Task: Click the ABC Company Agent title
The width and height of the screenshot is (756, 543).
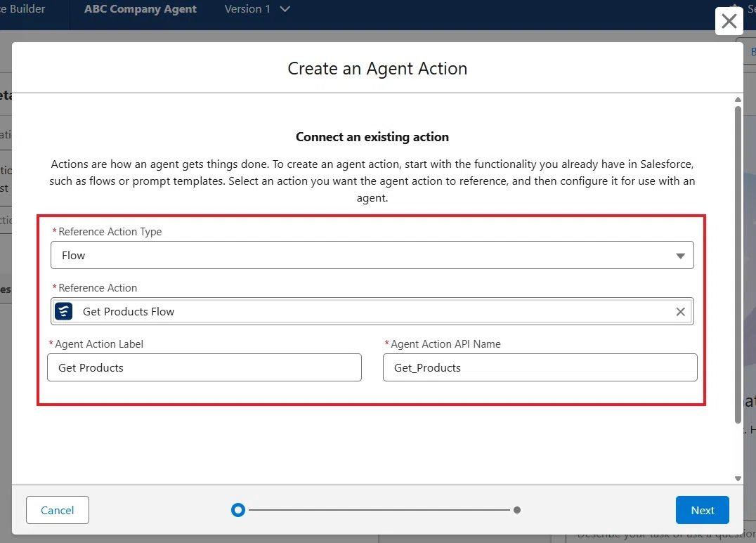Action: click(141, 8)
